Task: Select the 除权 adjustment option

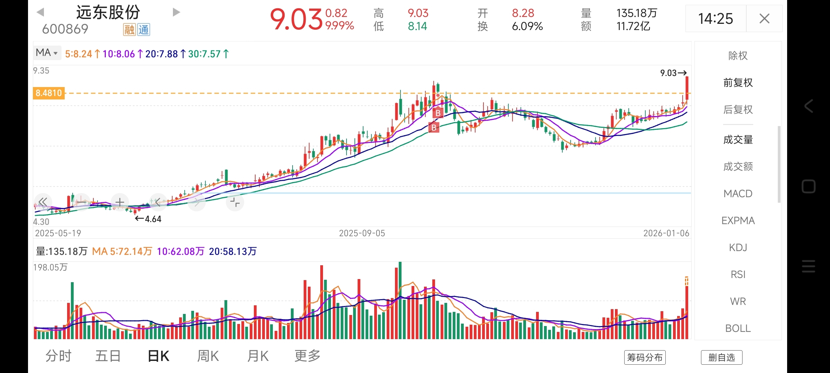Action: click(x=738, y=56)
